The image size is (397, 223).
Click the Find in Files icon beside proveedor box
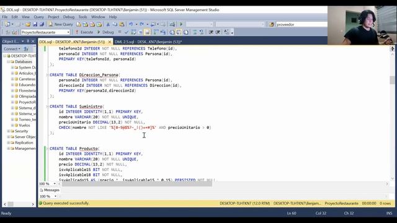(272, 24)
